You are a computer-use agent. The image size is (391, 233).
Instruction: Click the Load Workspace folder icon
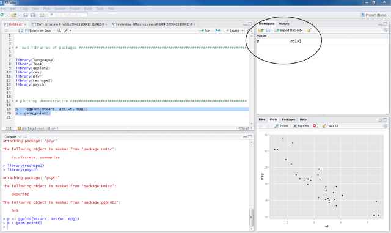pyautogui.click(x=261, y=31)
